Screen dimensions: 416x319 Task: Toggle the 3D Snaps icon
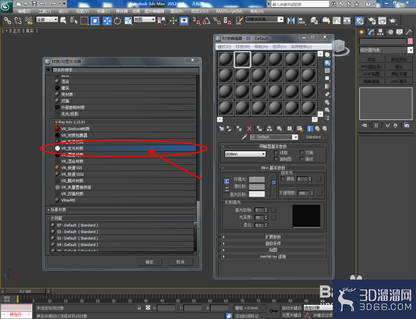point(196,21)
